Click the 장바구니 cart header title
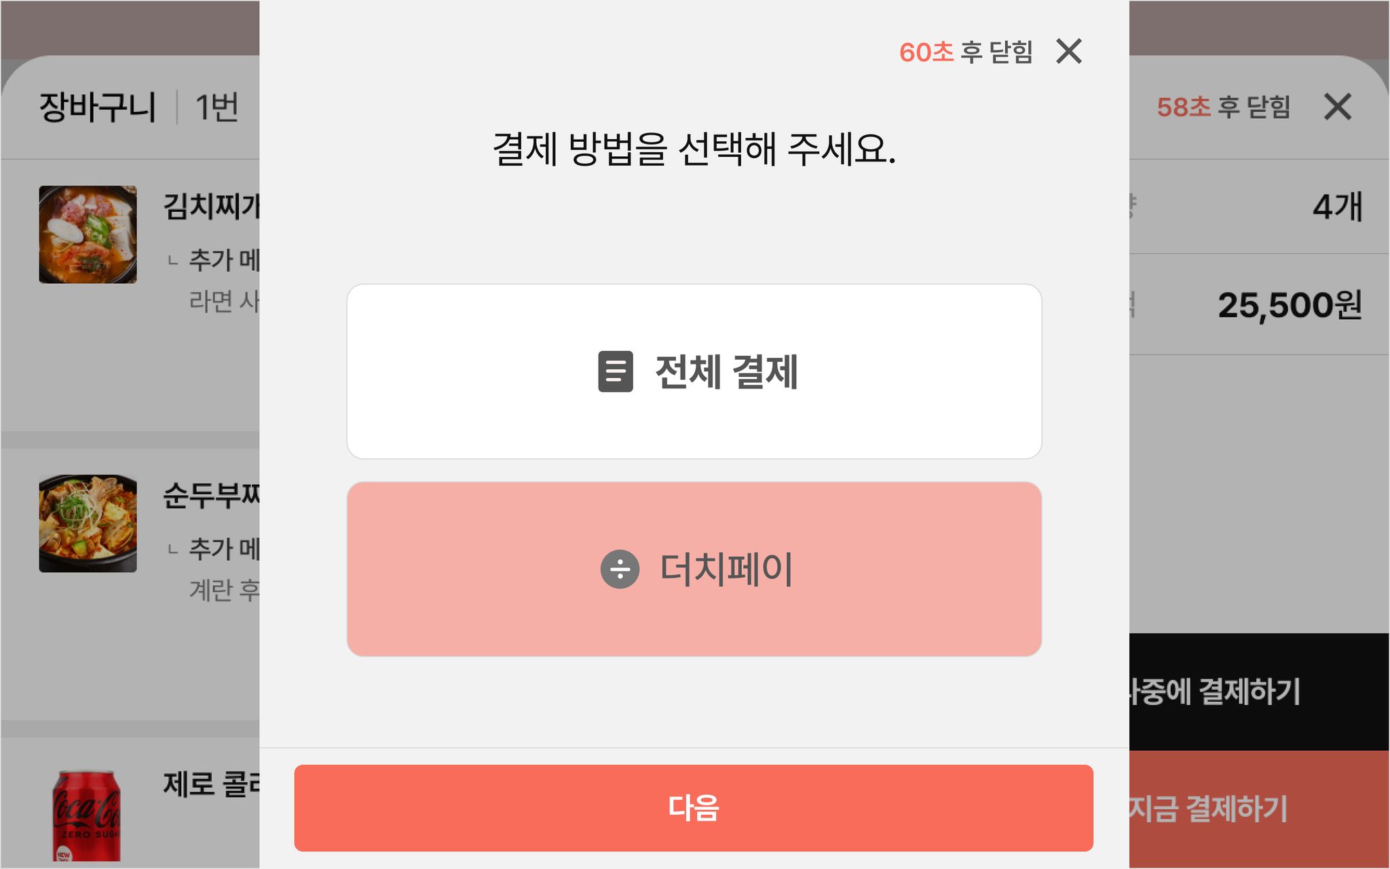1390x869 pixels. pos(98,107)
